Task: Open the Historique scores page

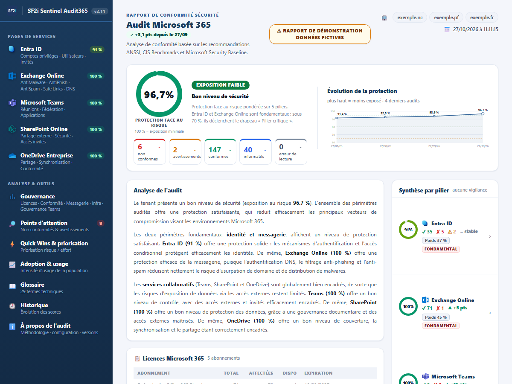Action: tap(56, 308)
